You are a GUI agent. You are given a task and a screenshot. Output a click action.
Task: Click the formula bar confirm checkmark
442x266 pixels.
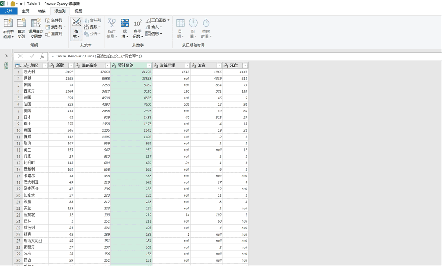(x=32, y=56)
